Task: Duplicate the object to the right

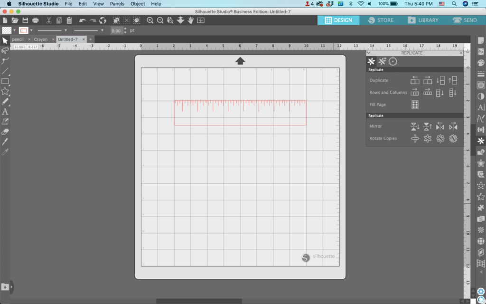Action: click(x=428, y=80)
